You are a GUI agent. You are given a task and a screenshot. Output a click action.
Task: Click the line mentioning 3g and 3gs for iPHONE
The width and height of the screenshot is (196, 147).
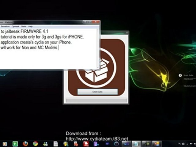pyautogui.click(x=42, y=37)
